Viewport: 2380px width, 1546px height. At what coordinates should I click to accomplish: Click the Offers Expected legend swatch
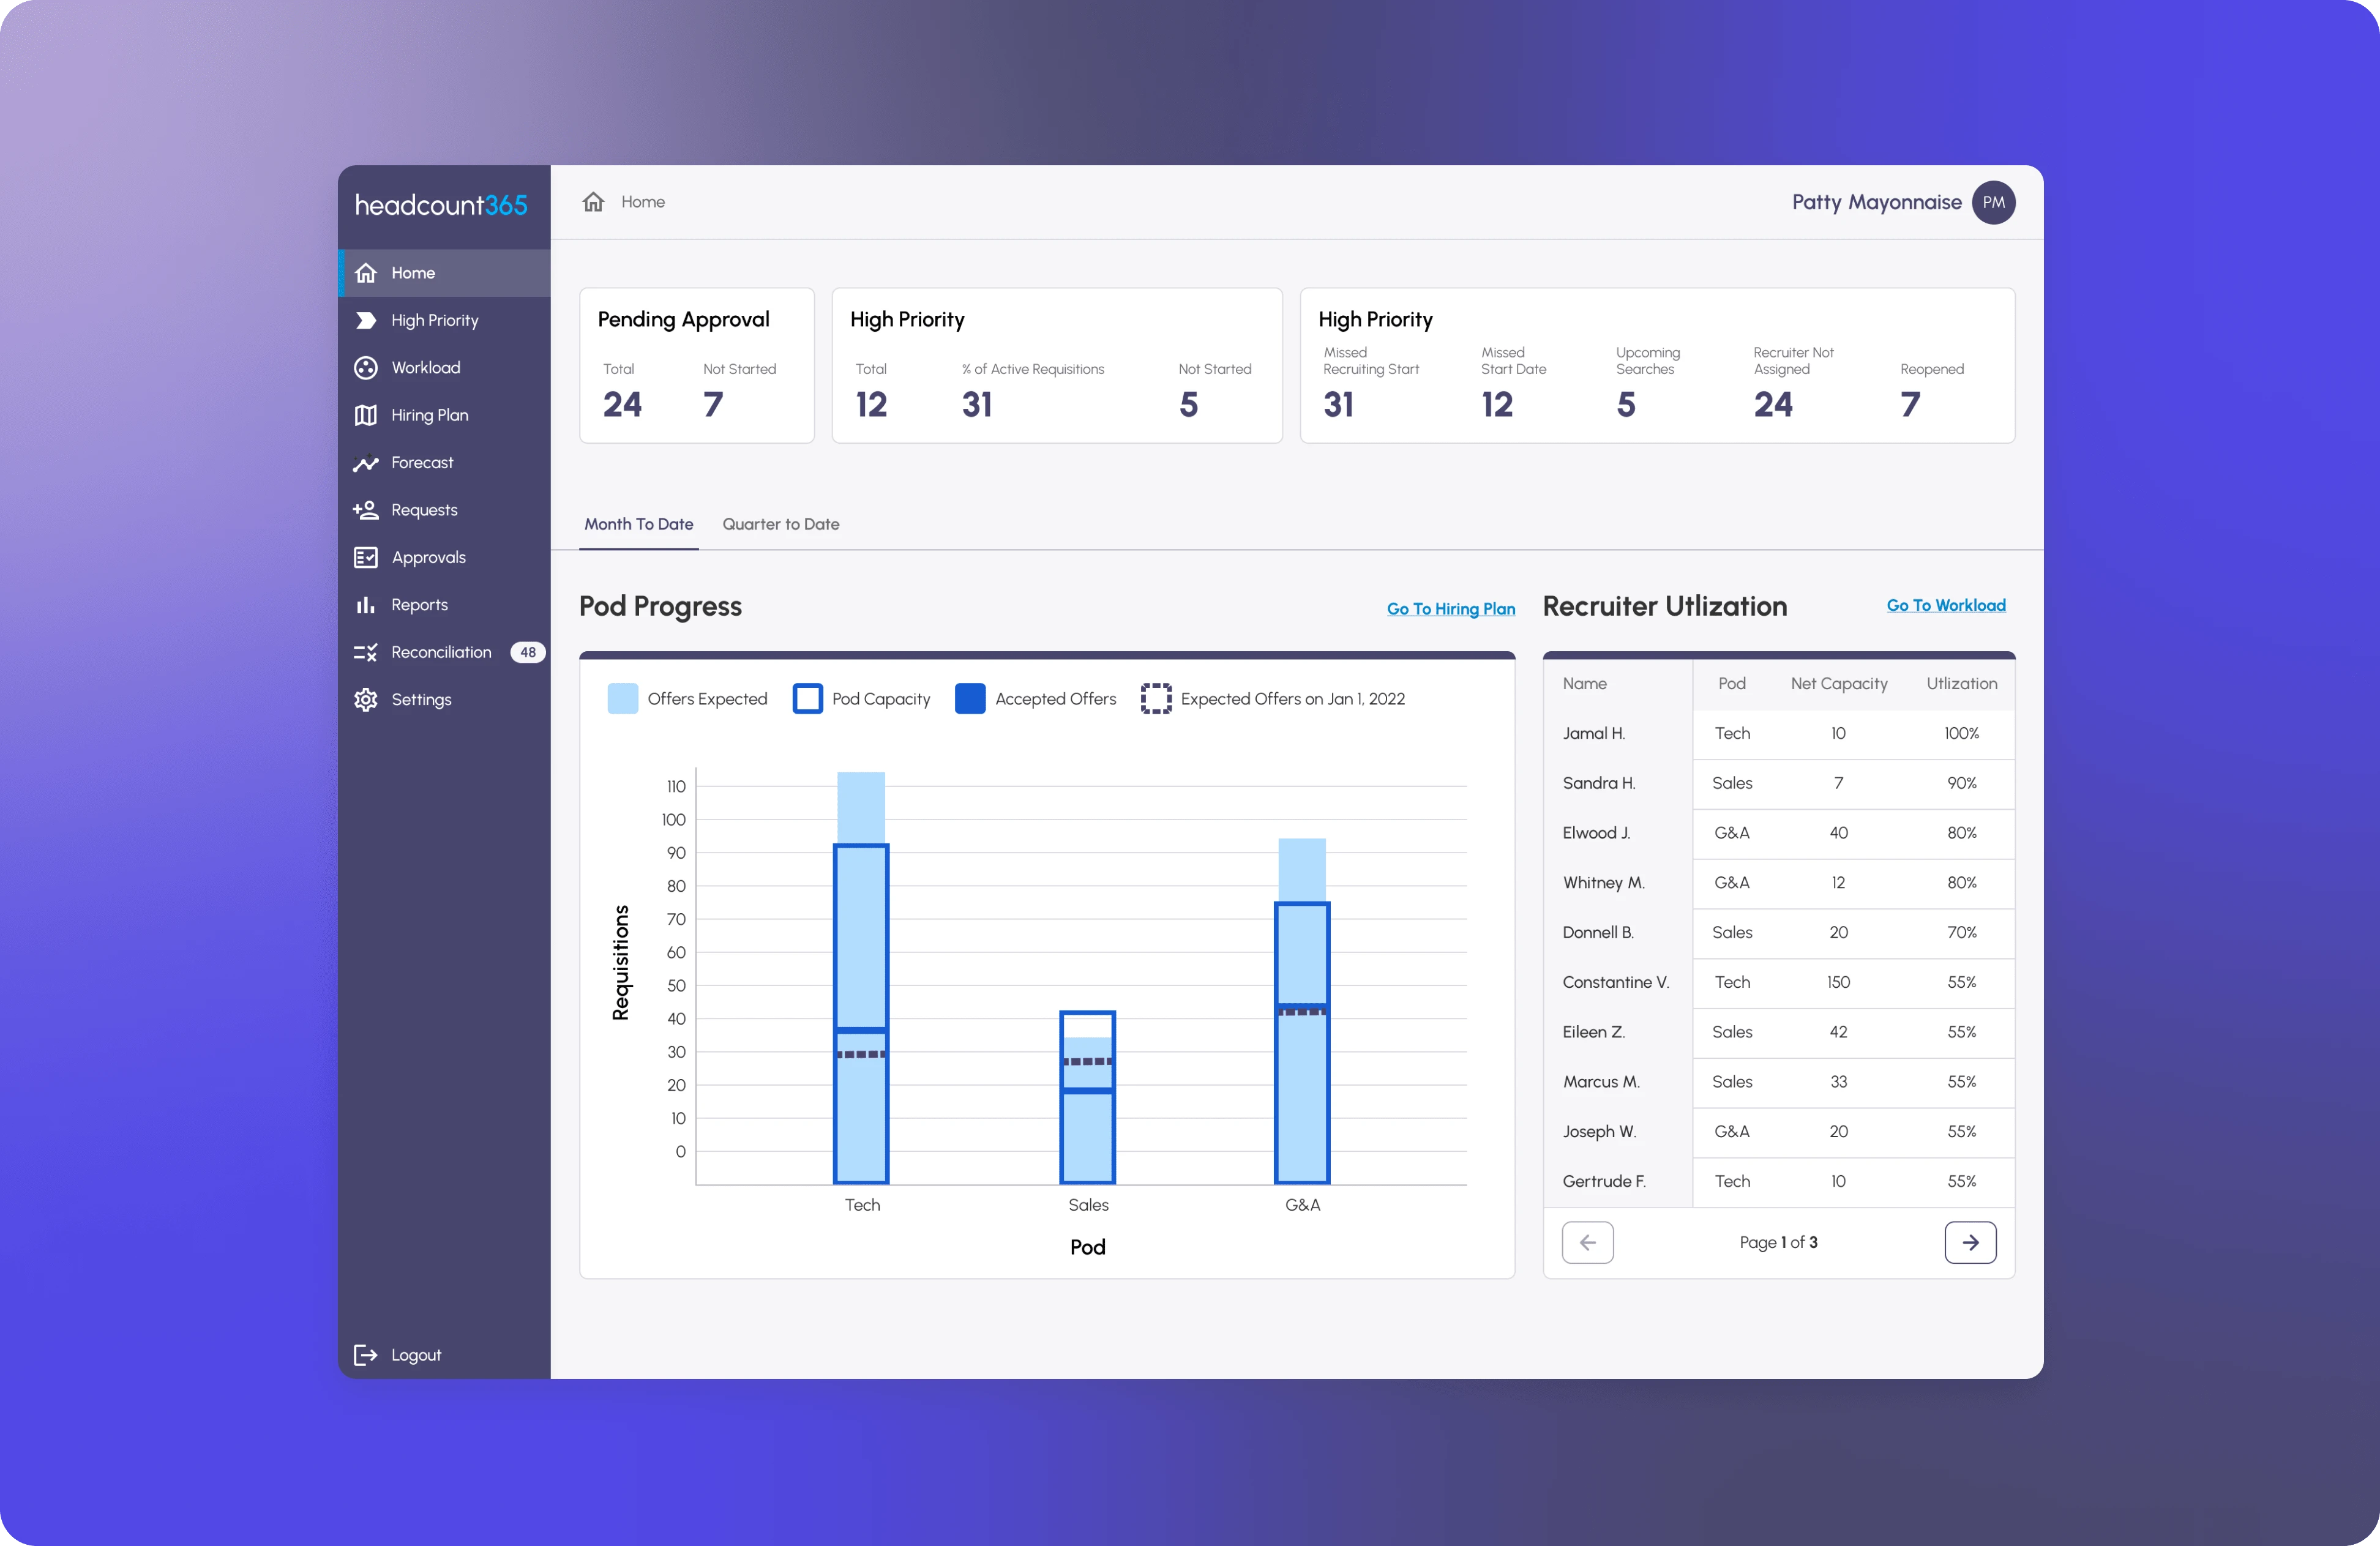tap(622, 699)
